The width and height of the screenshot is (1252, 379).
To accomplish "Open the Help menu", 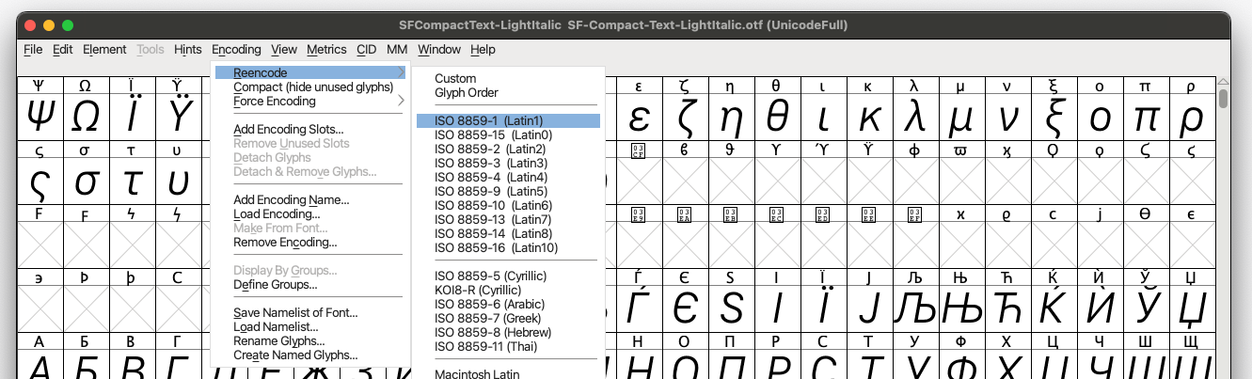I will [483, 49].
